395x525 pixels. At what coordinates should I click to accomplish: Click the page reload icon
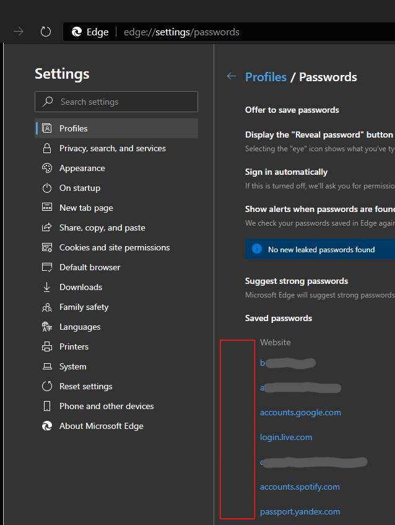click(x=45, y=32)
